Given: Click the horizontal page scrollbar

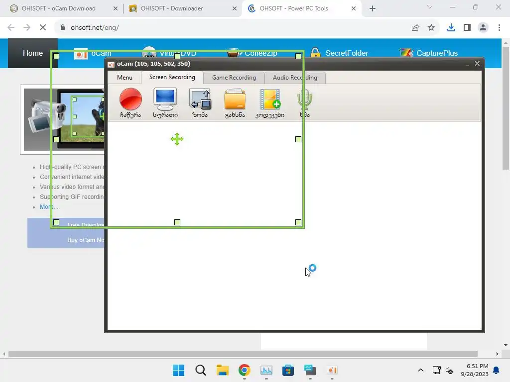Looking at the screenshot, I should 243,354.
